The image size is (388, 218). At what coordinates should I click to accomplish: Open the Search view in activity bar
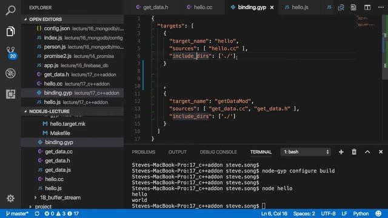click(10, 11)
